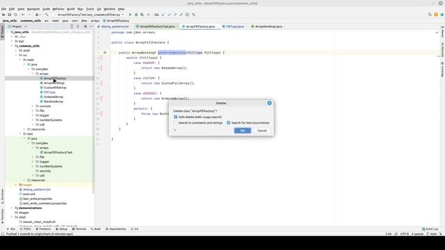
Task: Open the Refactor menu
Action: point(58,9)
